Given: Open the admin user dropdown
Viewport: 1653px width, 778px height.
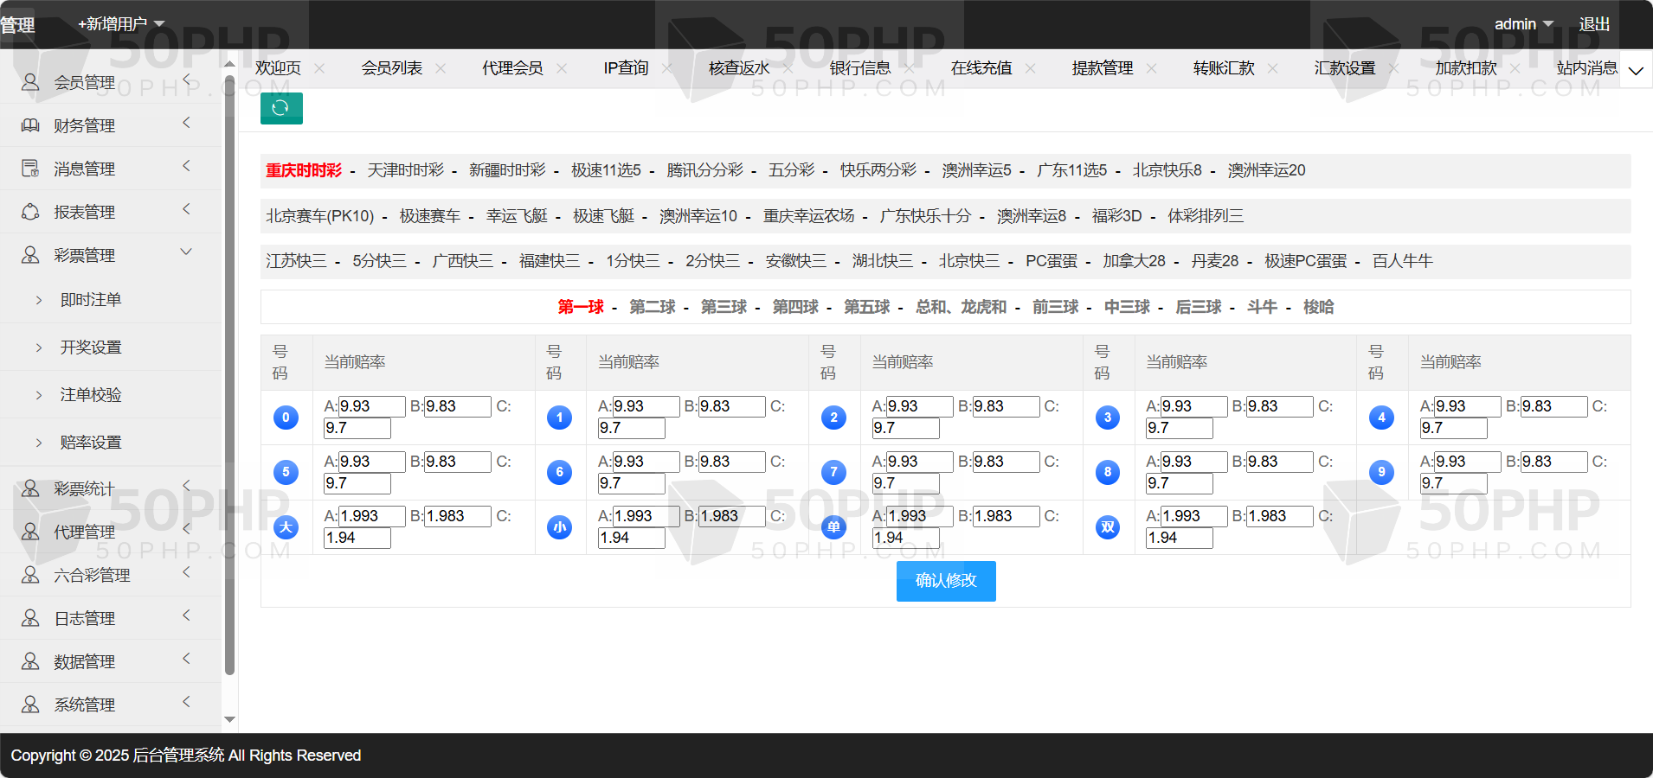Looking at the screenshot, I should click(1523, 24).
